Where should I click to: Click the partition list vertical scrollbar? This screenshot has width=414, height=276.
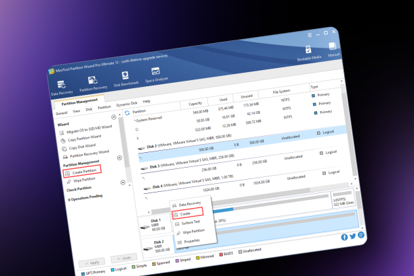coord(348,129)
